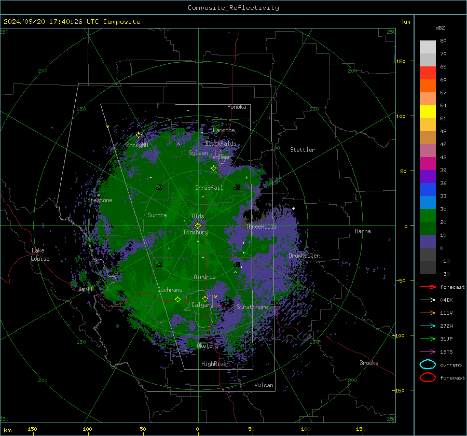467x436 pixels.
Task: Click the ThreeHills label
Action: coord(261,227)
